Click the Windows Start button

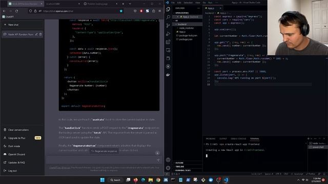(102, 180)
